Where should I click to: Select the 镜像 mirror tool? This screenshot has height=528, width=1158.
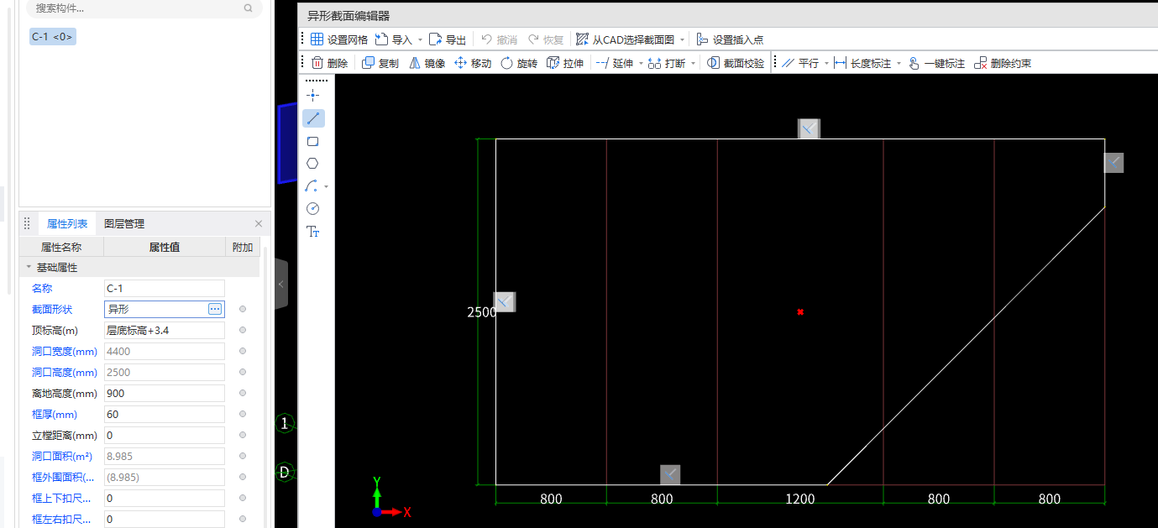click(x=427, y=63)
